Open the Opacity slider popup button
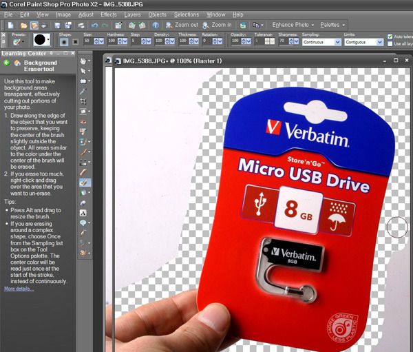This screenshot has width=413, height=352. tap(248, 41)
